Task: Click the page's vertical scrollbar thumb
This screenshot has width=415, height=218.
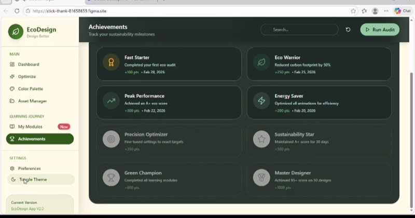Action: pyautogui.click(x=411, y=140)
